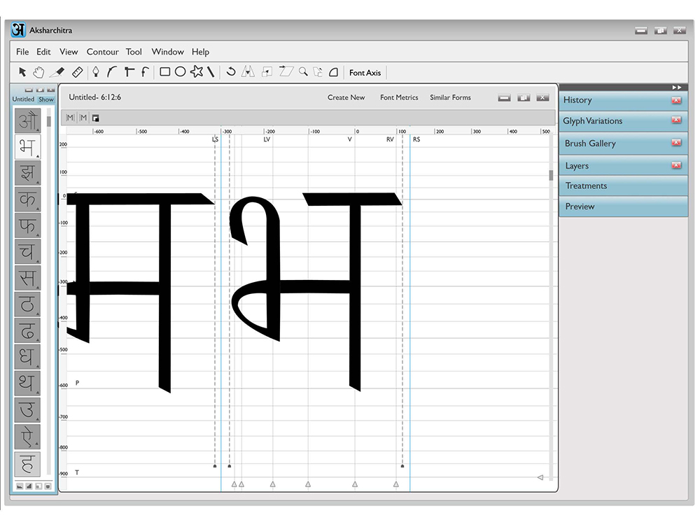Click the rotate tool icon
This screenshot has width=700, height=525.
pyautogui.click(x=231, y=71)
